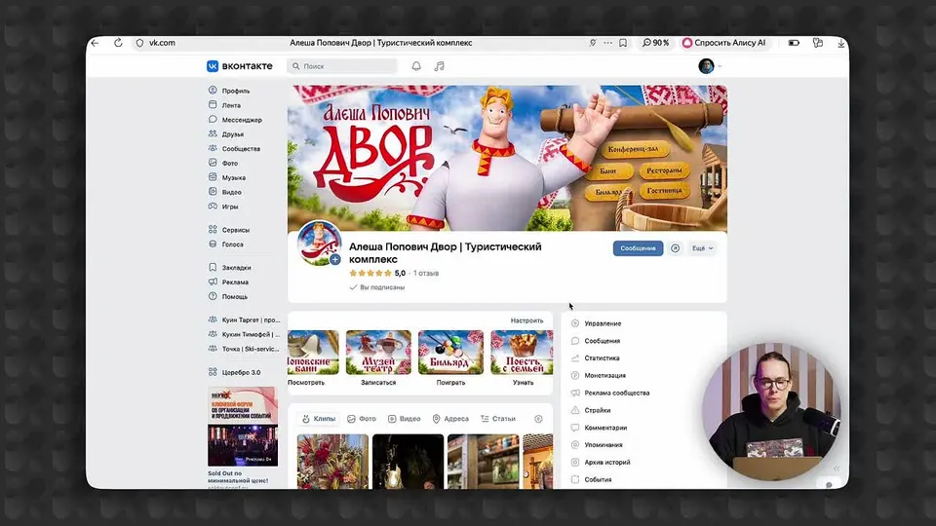
Task: Expand the Ещё dropdown
Action: pos(703,248)
